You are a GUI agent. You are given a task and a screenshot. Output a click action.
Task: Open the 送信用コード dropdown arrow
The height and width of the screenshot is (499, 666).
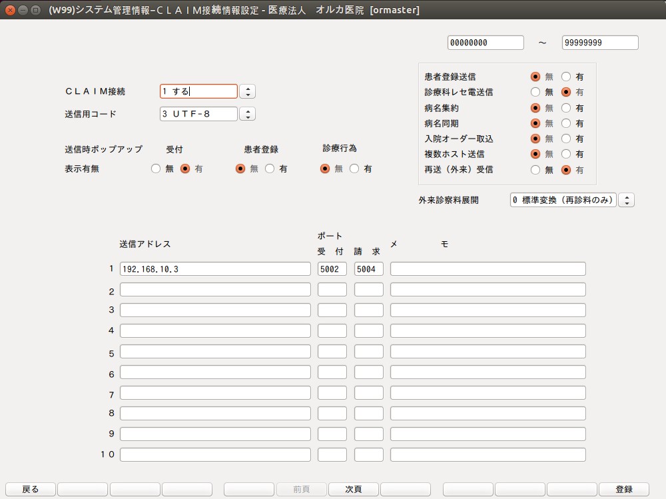[x=248, y=114]
